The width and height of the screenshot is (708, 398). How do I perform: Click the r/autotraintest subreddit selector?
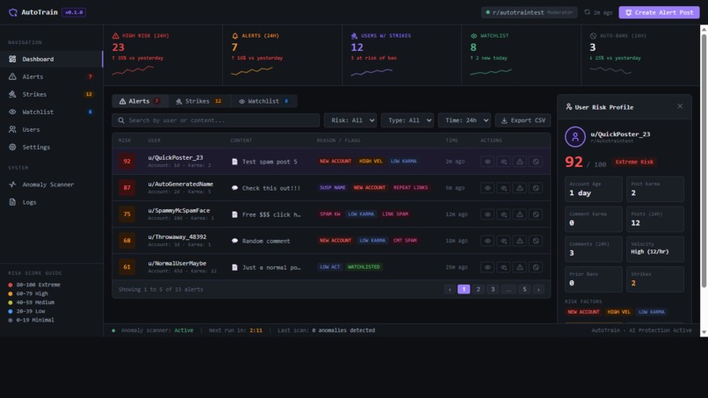pos(529,12)
